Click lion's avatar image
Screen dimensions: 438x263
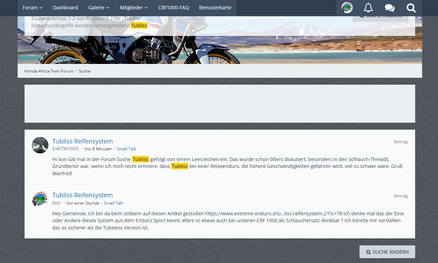pyautogui.click(x=40, y=199)
